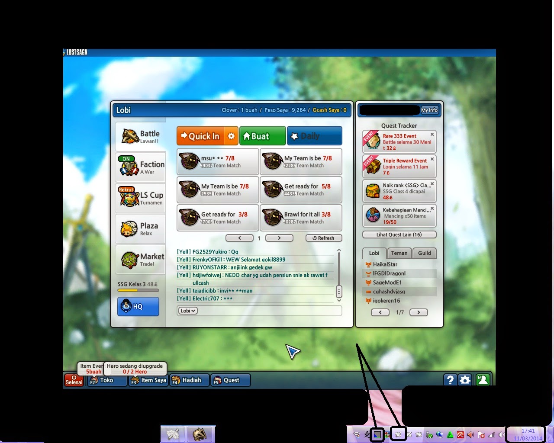Open messenger icon in bottom bar
The width and height of the screenshot is (554, 443).
point(483,380)
